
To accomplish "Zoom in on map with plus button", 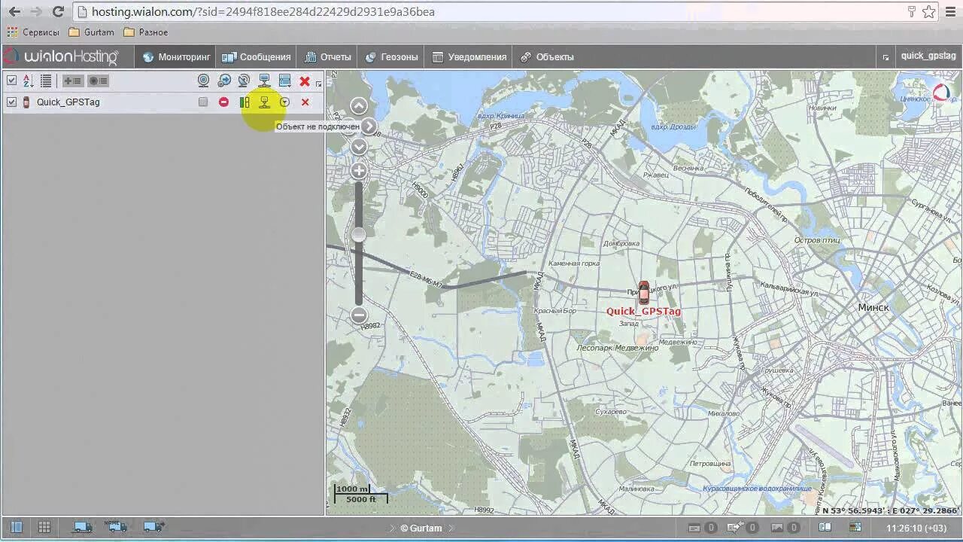I will pyautogui.click(x=359, y=171).
